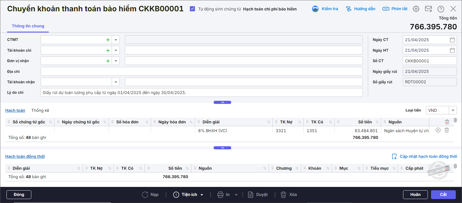Sort the Chương column
The height and width of the screenshot is (203, 462).
tap(297, 168)
